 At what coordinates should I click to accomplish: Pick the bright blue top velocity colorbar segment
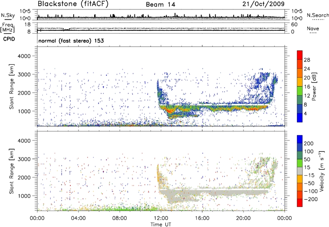300,139
